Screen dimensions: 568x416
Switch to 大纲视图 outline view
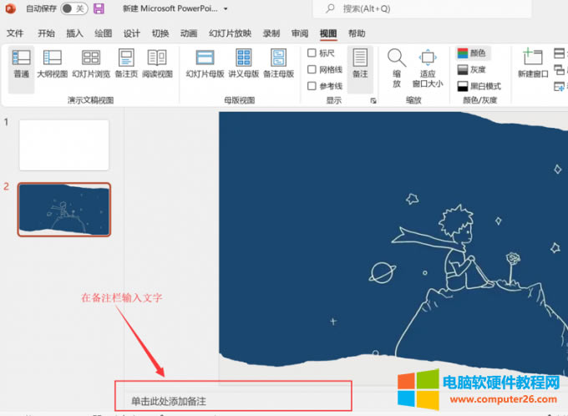52,63
